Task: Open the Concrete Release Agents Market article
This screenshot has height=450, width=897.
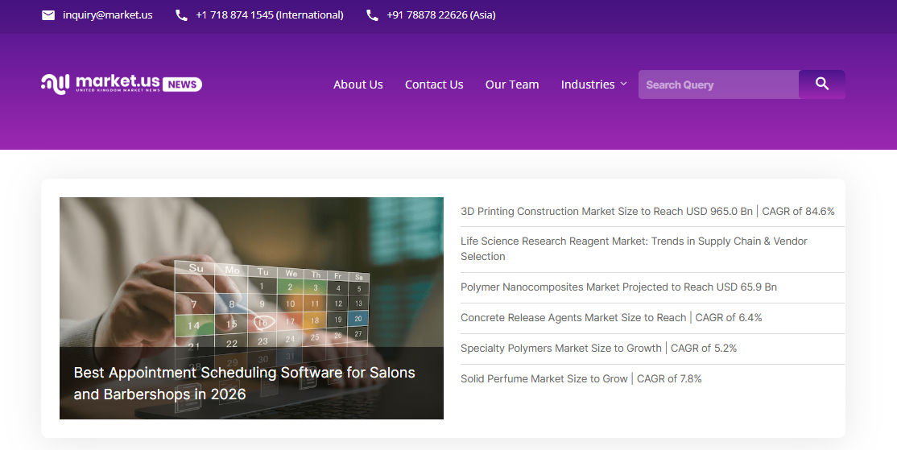Action: [x=611, y=318]
